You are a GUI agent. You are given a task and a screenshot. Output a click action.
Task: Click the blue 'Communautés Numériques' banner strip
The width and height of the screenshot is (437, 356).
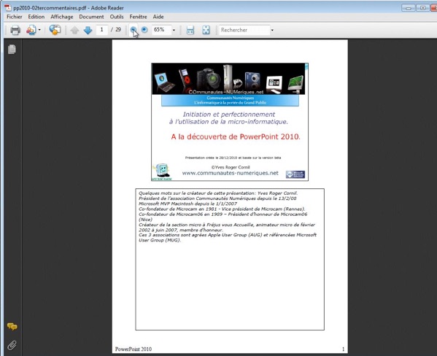coord(231,101)
